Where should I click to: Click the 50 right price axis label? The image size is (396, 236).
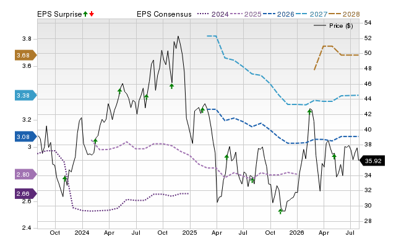tap(368, 53)
